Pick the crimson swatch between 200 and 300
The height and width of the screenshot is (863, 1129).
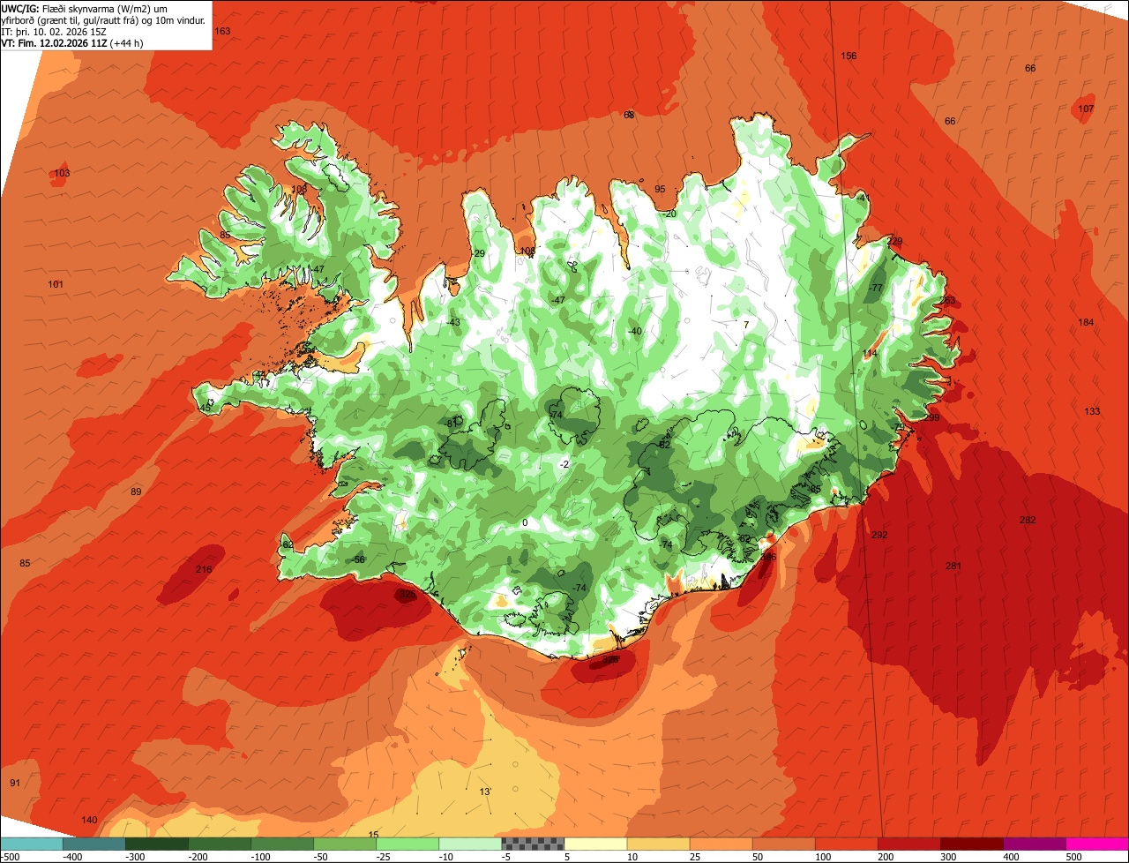909,844
